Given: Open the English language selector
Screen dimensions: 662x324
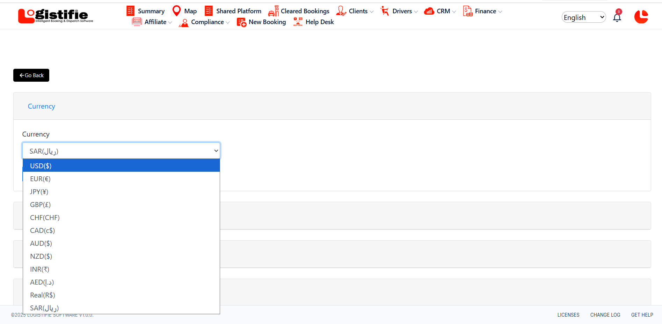Looking at the screenshot, I should click(583, 17).
